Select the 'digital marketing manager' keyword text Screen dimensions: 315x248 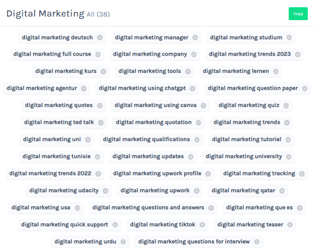coord(152,37)
